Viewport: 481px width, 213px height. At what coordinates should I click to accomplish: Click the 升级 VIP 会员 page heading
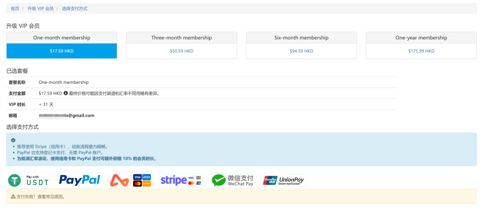(x=23, y=26)
